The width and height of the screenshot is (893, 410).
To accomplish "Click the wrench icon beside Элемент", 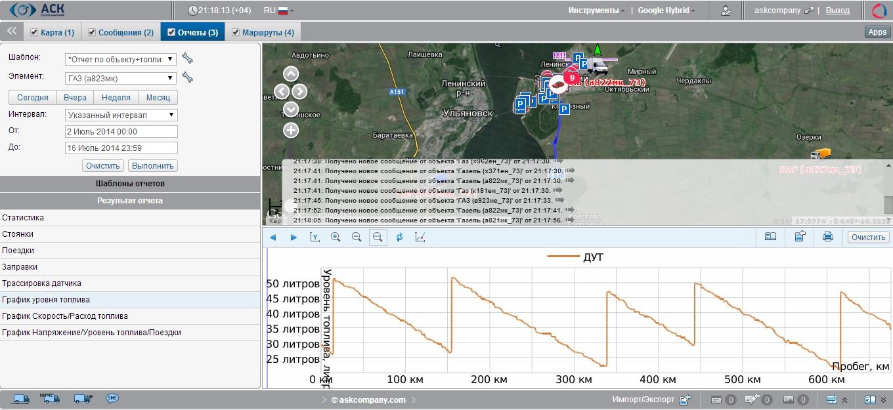I will [x=187, y=77].
